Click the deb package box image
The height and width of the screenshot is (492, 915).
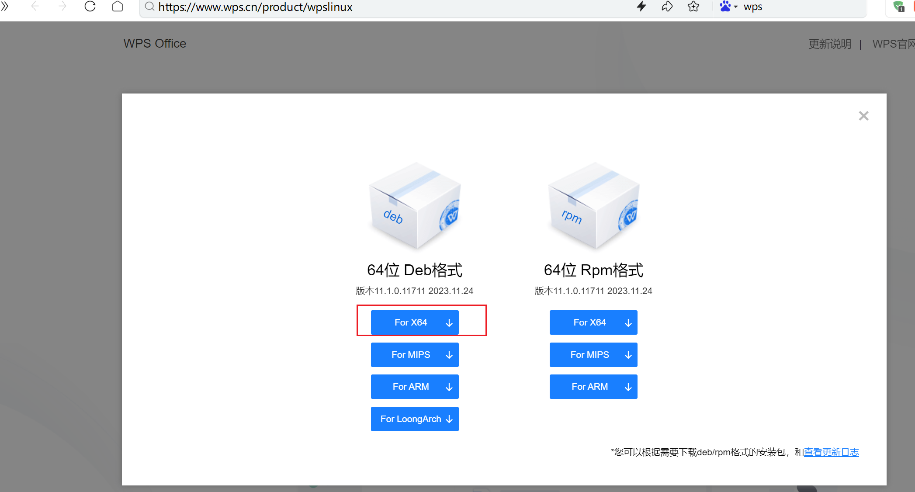[x=415, y=205]
